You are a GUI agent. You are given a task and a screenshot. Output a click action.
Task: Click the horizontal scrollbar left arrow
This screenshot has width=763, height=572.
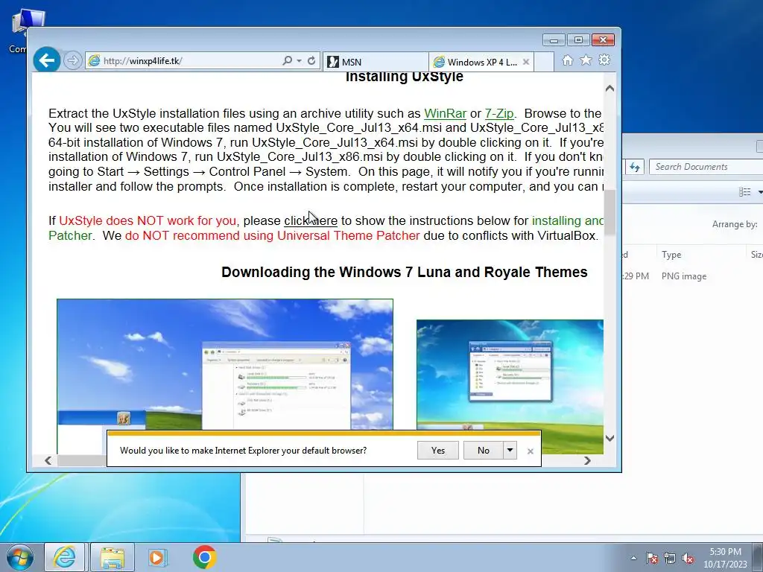pos(48,460)
